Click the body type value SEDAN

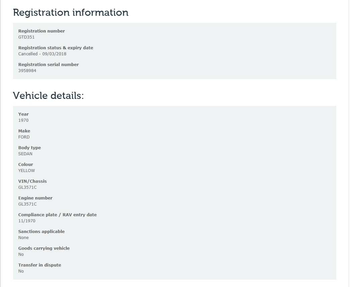pos(25,154)
